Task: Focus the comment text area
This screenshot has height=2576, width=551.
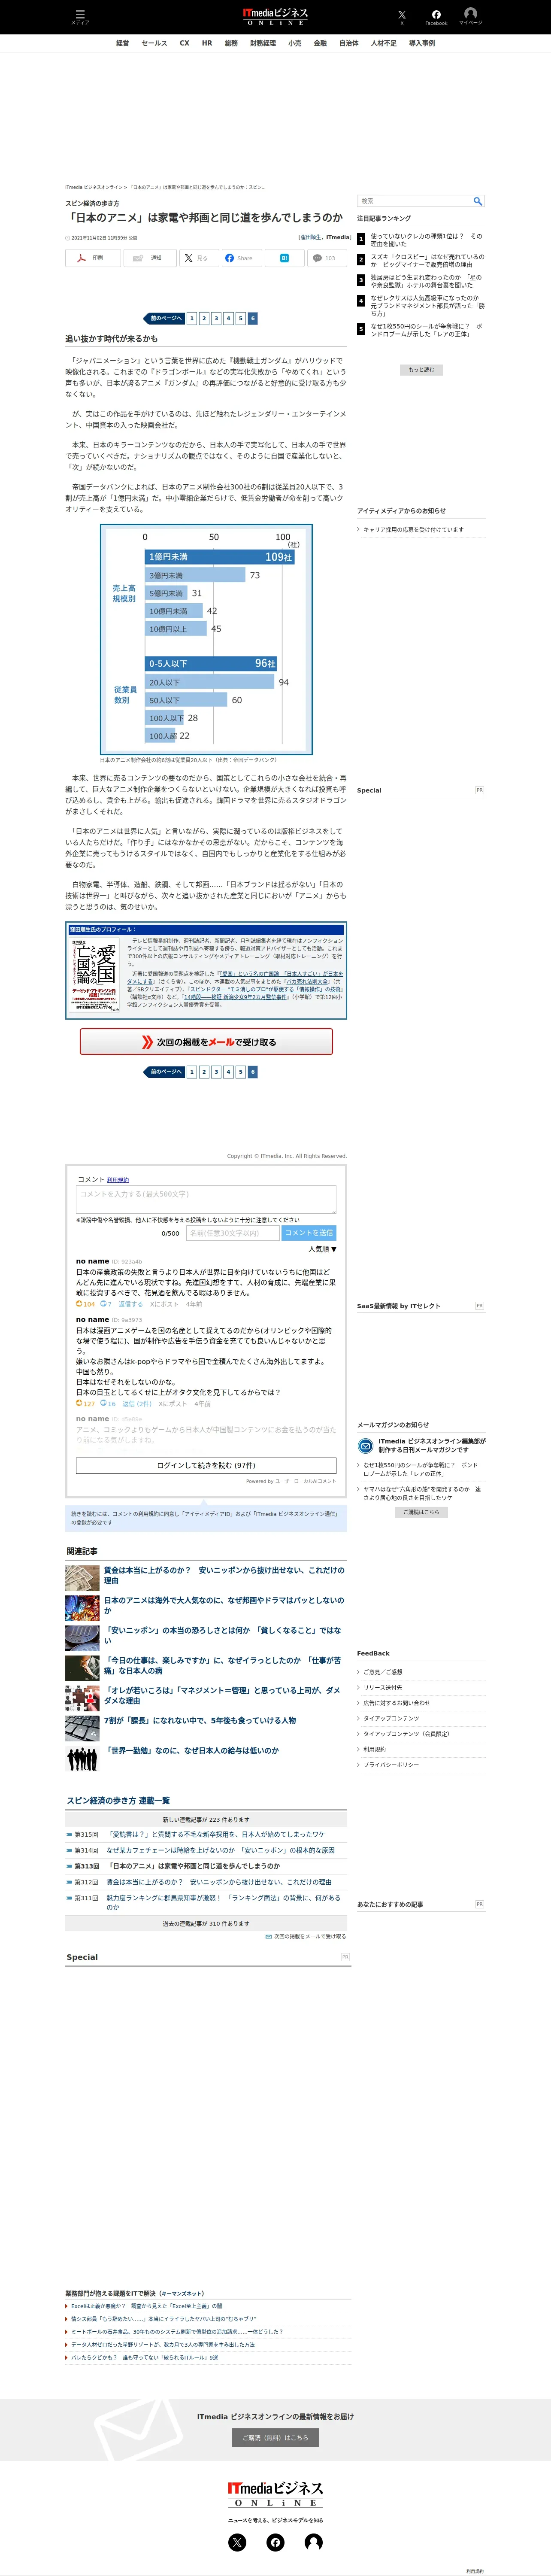Action: pyautogui.click(x=206, y=1200)
